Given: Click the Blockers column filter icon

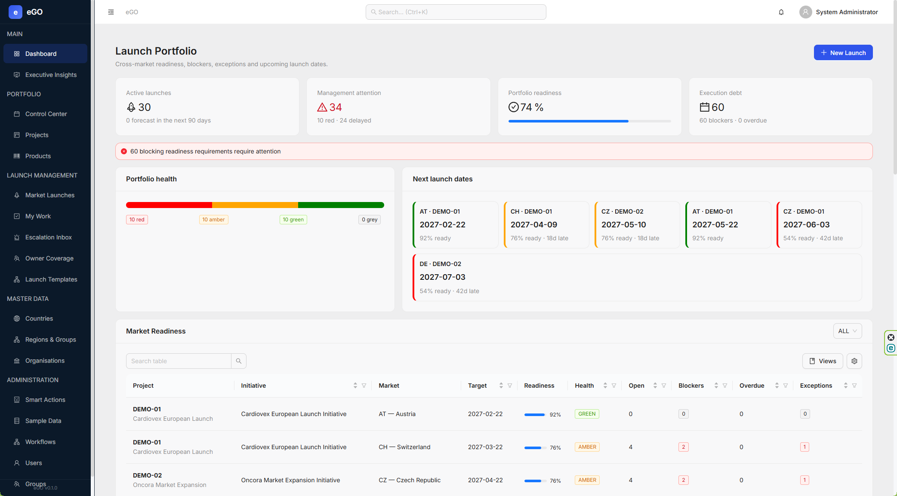Looking at the screenshot, I should (x=725, y=386).
